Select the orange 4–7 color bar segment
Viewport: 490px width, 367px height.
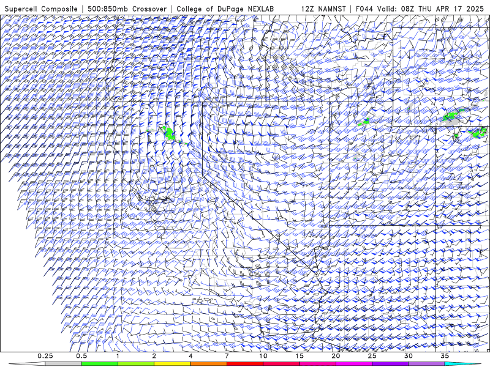208,364
